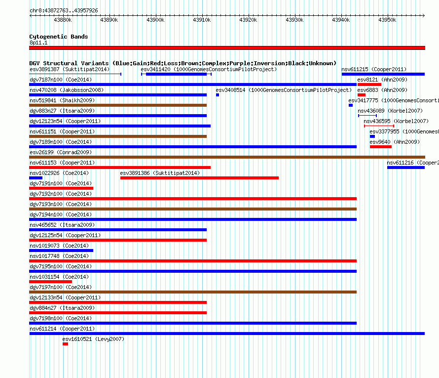Image resolution: width=439 pixels, height=378 pixels.
Task: Open esv1610521 (Levy2007) variant
Action: (x=93, y=339)
